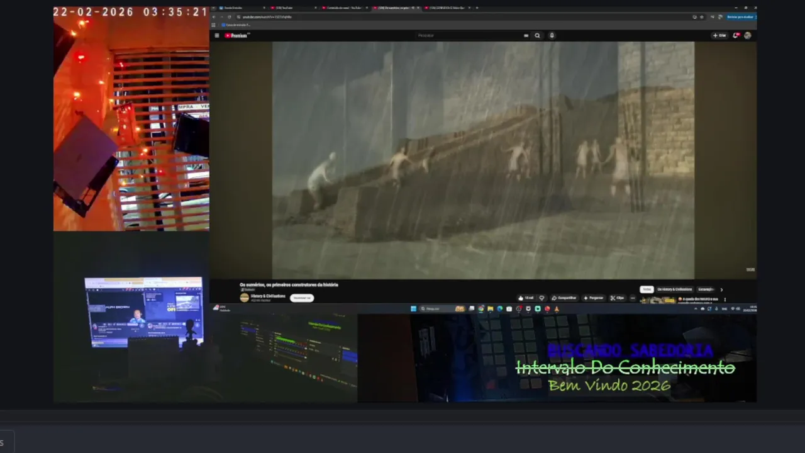Viewport: 805px width, 453px height.
Task: Click the YouTube search magnifier button
Action: point(537,35)
